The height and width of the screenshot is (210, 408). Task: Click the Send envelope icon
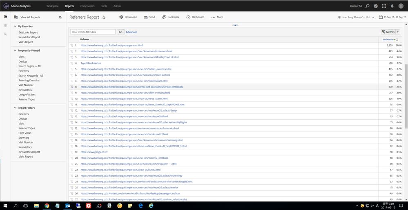click(x=146, y=17)
